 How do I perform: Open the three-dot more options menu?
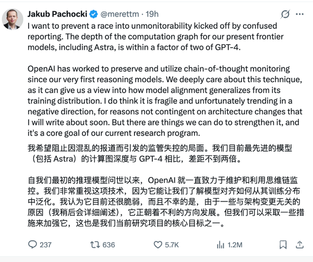tap(299, 14)
